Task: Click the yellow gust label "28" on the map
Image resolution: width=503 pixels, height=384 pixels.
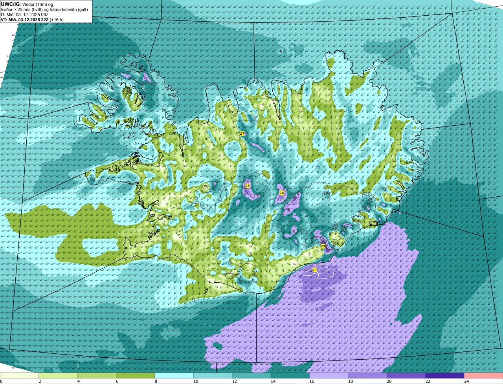Action: point(282,193)
